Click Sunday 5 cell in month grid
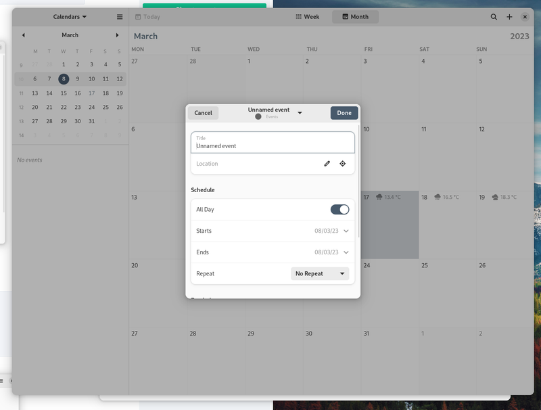 click(x=505, y=89)
